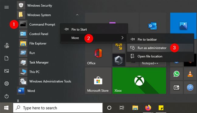197x113 pixels.
Task: Choose Open file location
Action: click(160, 56)
